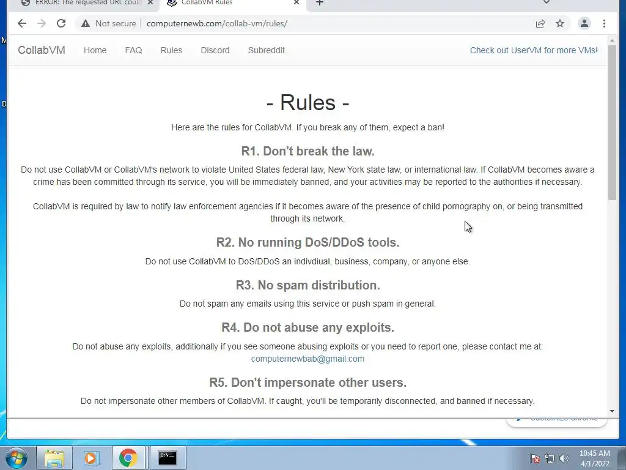This screenshot has height=470, width=626.
Task: Click the computernewbab@gmail.com email link
Action: [308, 359]
